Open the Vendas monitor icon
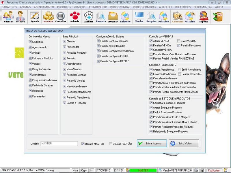Image resolution: width=231 pixels, height=173 pixels. [x=139, y=17]
